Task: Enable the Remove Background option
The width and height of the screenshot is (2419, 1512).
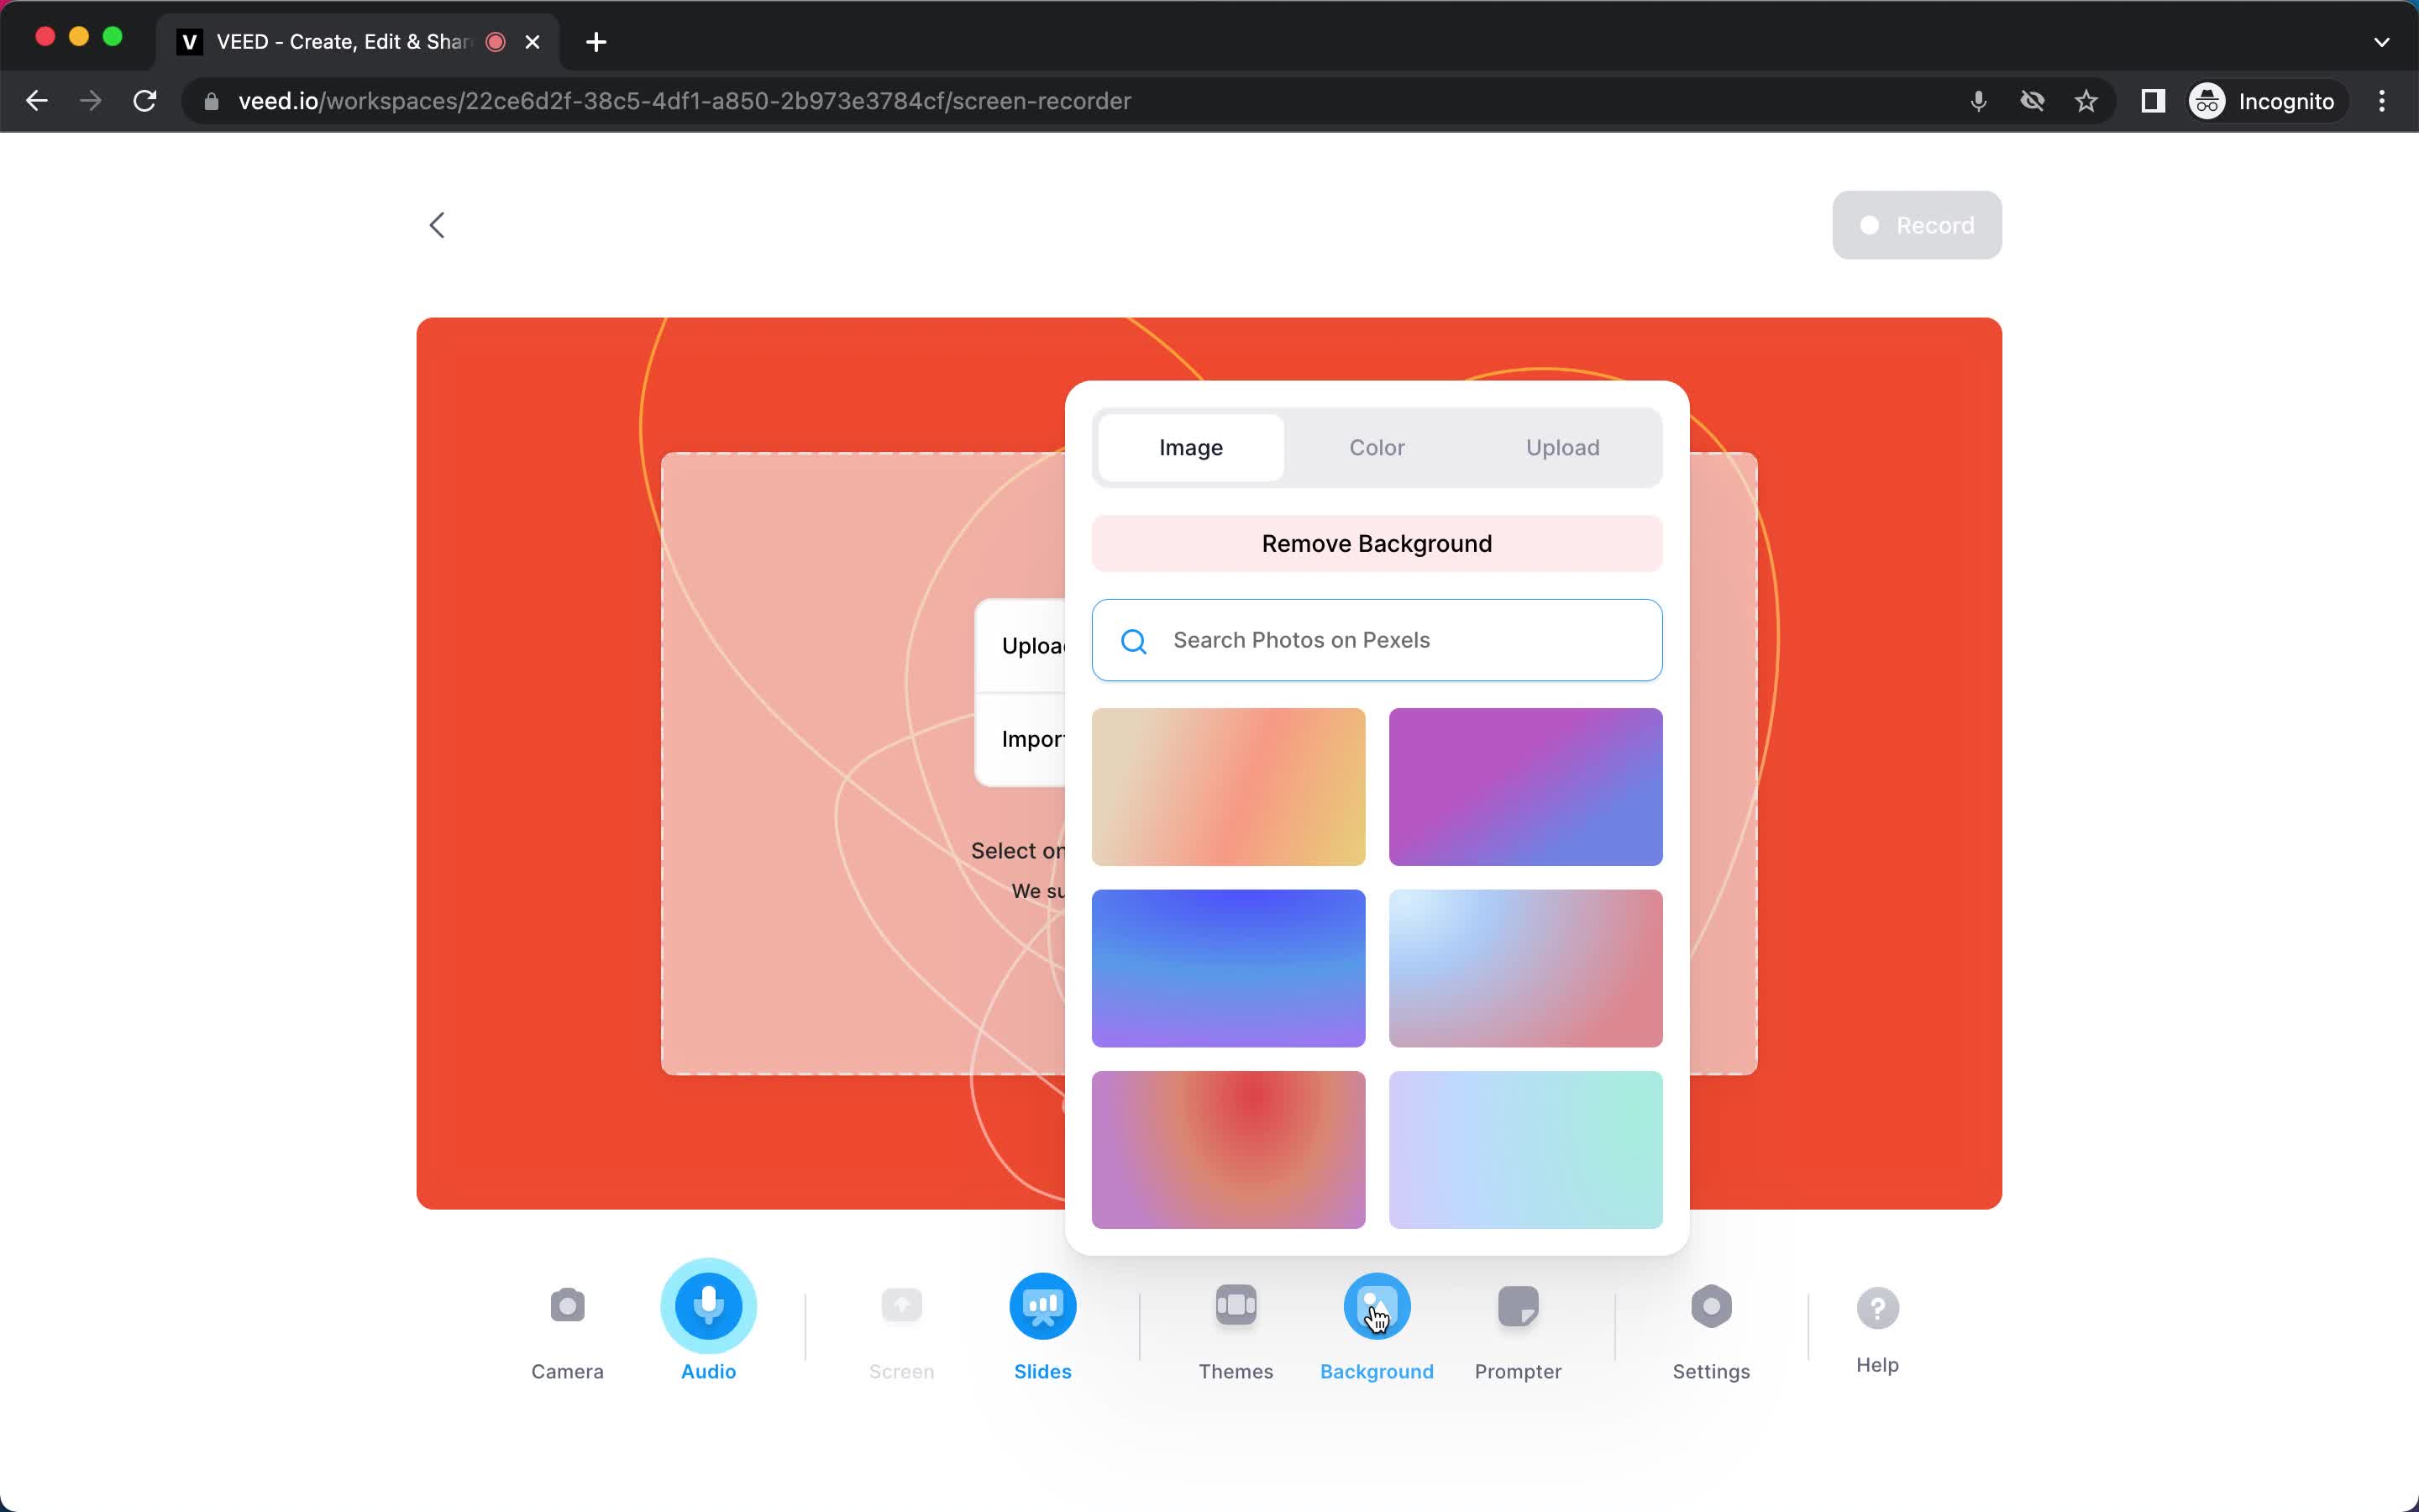Action: coord(1376,542)
